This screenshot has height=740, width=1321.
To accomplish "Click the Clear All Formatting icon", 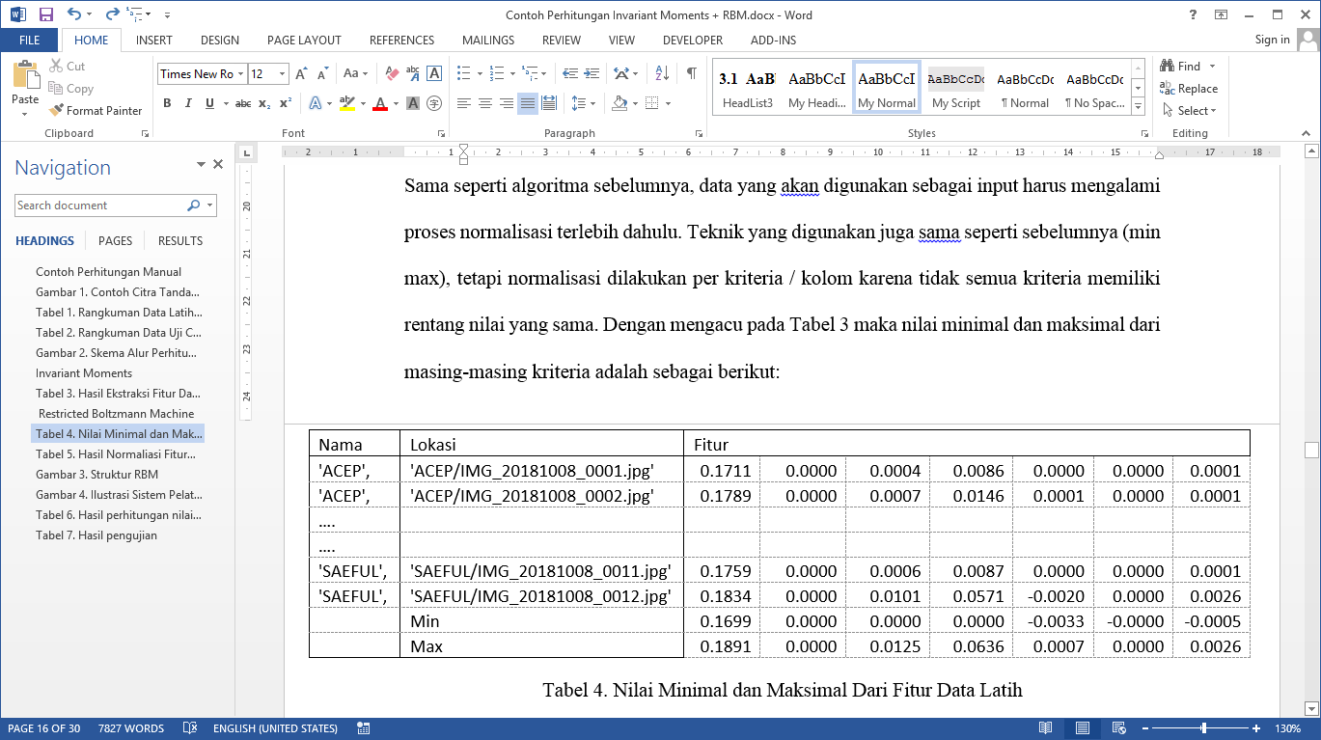I will coord(392,73).
